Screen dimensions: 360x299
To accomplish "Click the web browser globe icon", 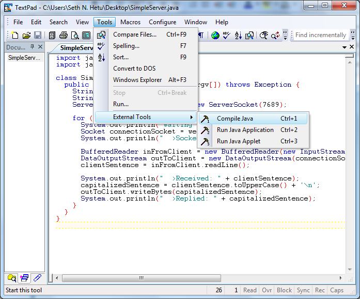I will pyautogui.click(x=215, y=35).
